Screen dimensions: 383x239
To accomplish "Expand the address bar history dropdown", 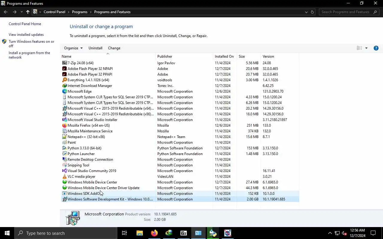I will 306,12.
